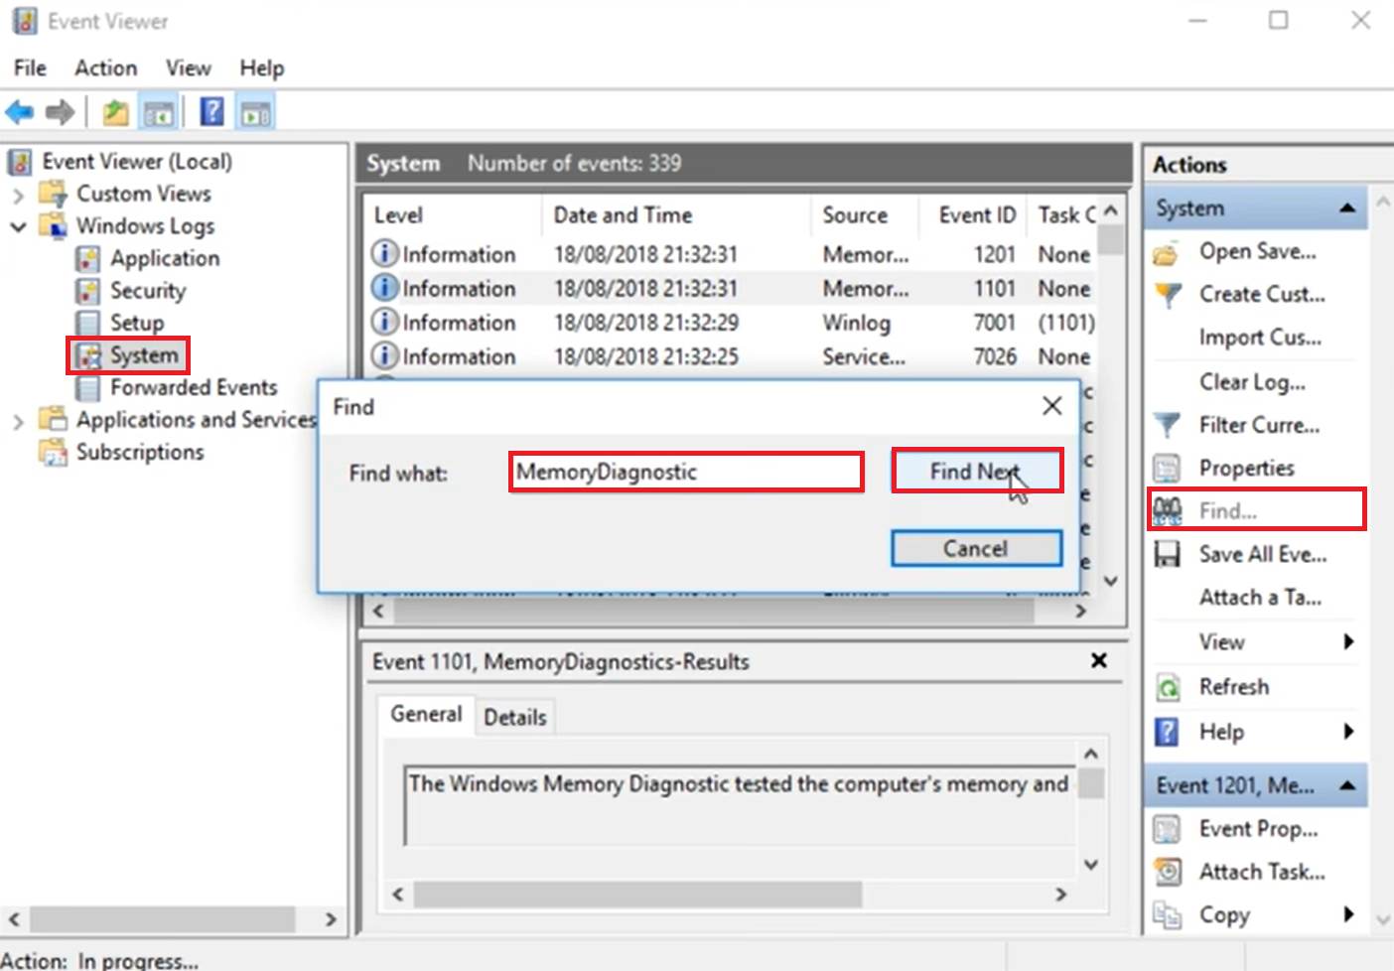Open a saved log via the folder toolbar icon
Viewport: 1394px width, 971px height.
pos(114,111)
